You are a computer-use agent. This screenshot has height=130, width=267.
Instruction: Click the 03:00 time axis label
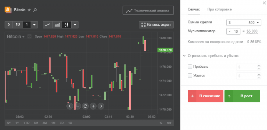[86, 117]
